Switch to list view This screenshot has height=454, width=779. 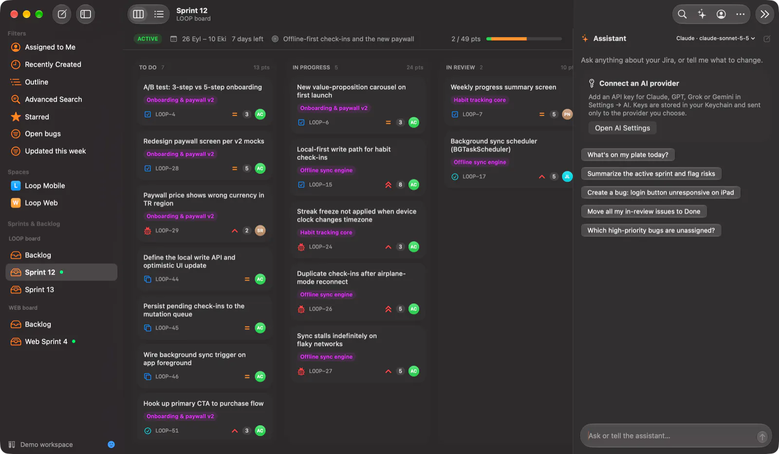pos(159,14)
